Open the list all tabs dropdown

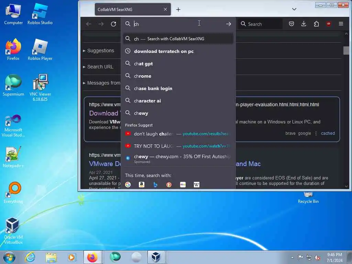(x=294, y=9)
